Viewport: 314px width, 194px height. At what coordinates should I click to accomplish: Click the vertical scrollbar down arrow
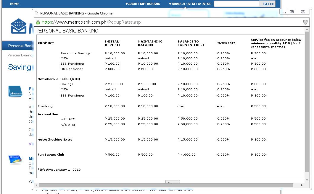tap(307, 180)
